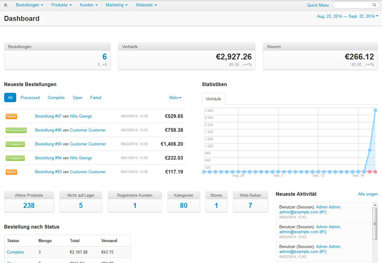The image size is (382, 263).
Task: View Customer Customer on order #93
Action: [88, 172]
